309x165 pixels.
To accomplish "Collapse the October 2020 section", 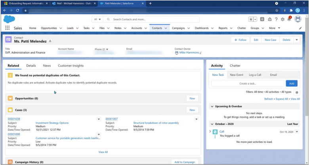I will tap(212, 124).
